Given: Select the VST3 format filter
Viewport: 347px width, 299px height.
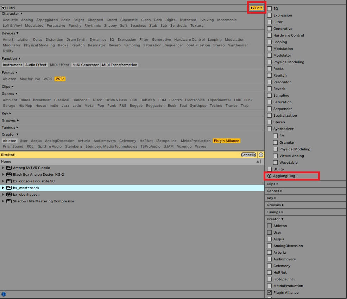Looking at the screenshot, I should pyautogui.click(x=60, y=79).
